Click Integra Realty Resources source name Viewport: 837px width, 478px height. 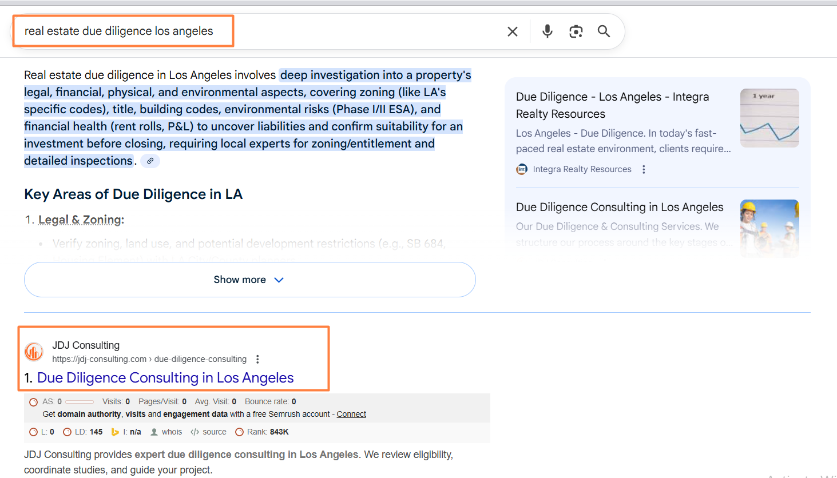click(582, 169)
